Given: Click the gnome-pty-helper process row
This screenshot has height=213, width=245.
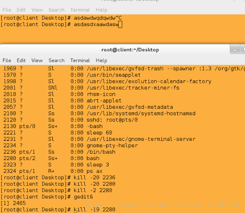Looking at the screenshot, I should 71,146.
